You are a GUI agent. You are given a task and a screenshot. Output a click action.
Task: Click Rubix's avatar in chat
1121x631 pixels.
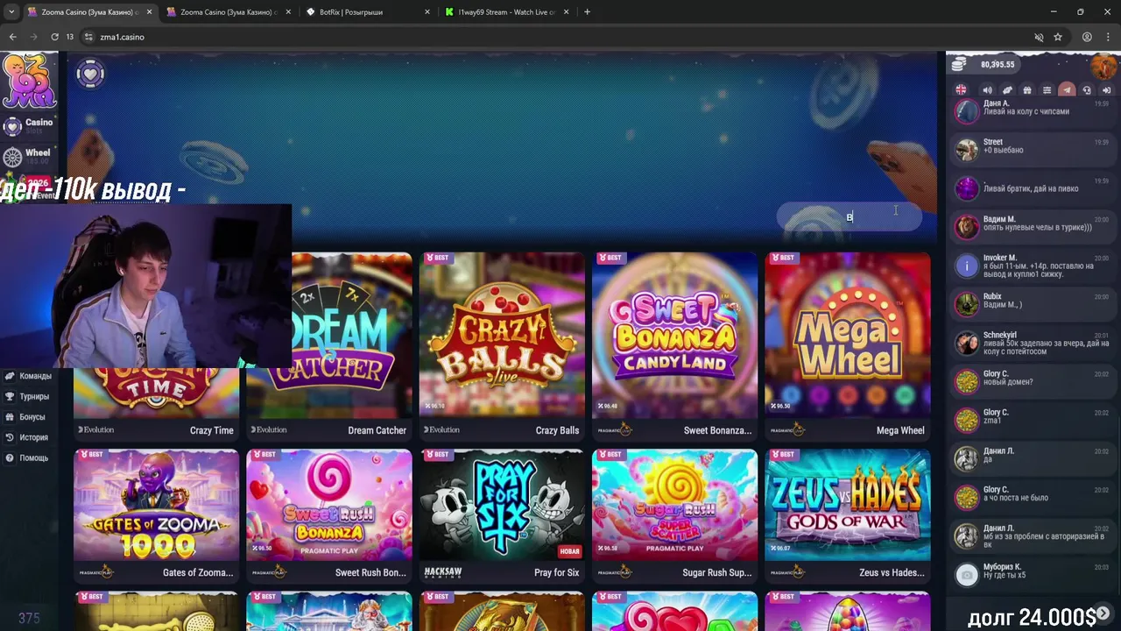[967, 304]
